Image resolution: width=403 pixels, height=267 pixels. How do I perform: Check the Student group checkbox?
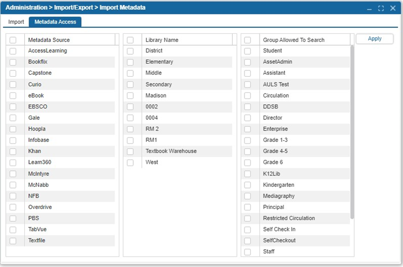pyautogui.click(x=248, y=51)
